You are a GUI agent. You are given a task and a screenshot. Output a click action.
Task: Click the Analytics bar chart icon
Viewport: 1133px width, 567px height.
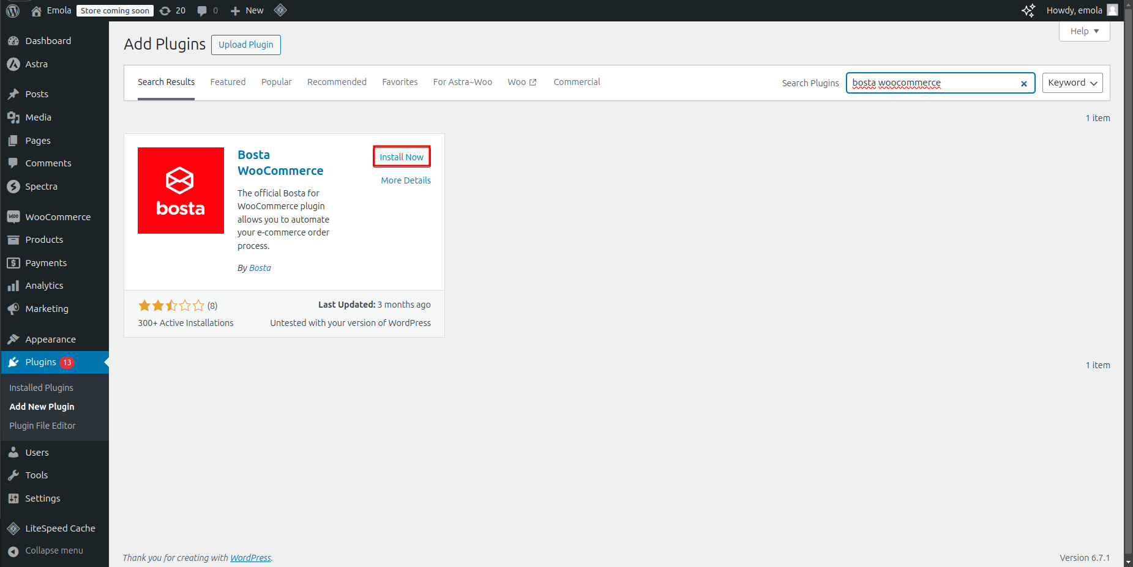click(13, 286)
